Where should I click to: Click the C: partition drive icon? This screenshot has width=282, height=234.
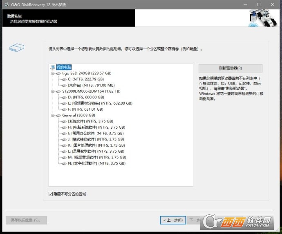64,79
